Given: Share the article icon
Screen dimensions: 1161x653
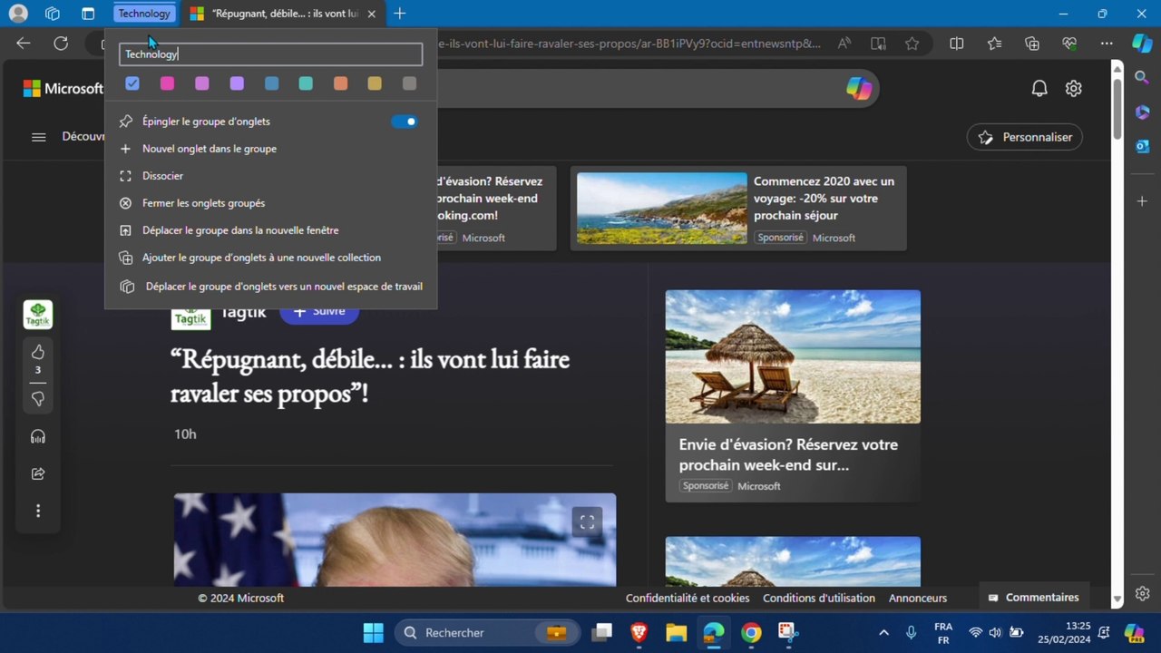Looking at the screenshot, I should (x=38, y=473).
